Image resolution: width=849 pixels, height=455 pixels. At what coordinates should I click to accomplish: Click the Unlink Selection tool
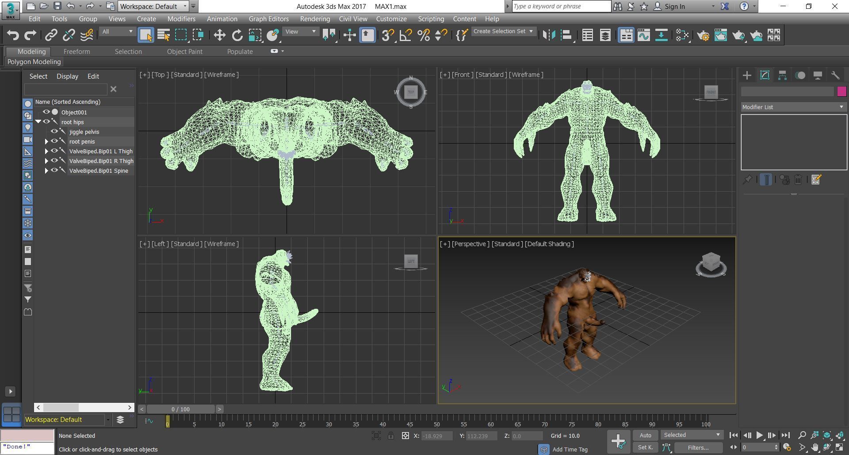pyautogui.click(x=69, y=35)
